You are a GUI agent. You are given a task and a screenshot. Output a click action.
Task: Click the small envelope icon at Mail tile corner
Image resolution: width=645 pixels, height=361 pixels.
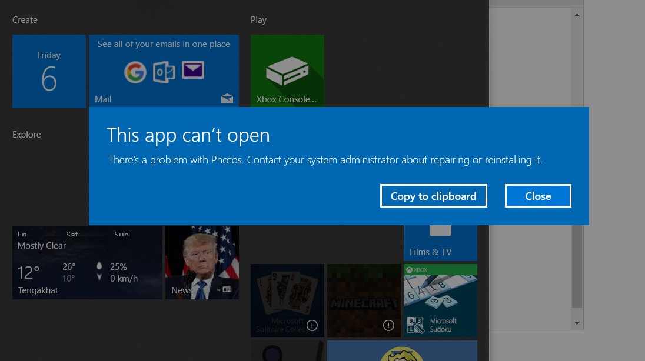coord(227,98)
